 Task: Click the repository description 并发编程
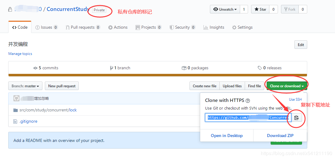coord(18,44)
